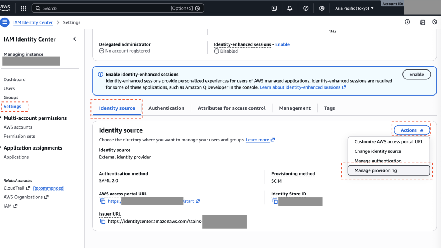The image size is (441, 248).
Task: Click external icon next to AWS Organizations
Action: [46, 197]
